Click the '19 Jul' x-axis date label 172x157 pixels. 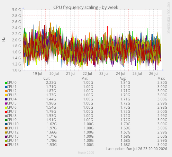pyautogui.click(x=37, y=73)
